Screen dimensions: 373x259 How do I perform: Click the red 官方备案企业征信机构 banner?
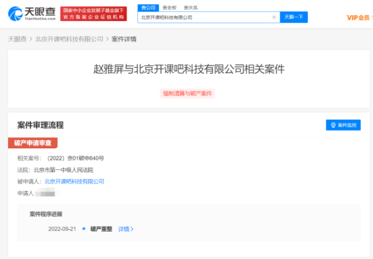click(x=94, y=14)
